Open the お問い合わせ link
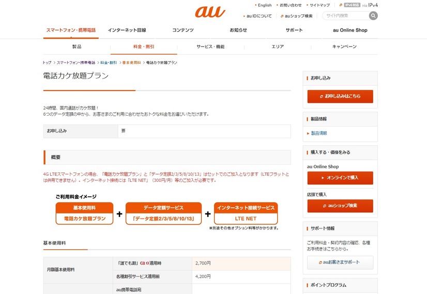Image resolution: width=427 pixels, height=294 pixels. coord(291,5)
